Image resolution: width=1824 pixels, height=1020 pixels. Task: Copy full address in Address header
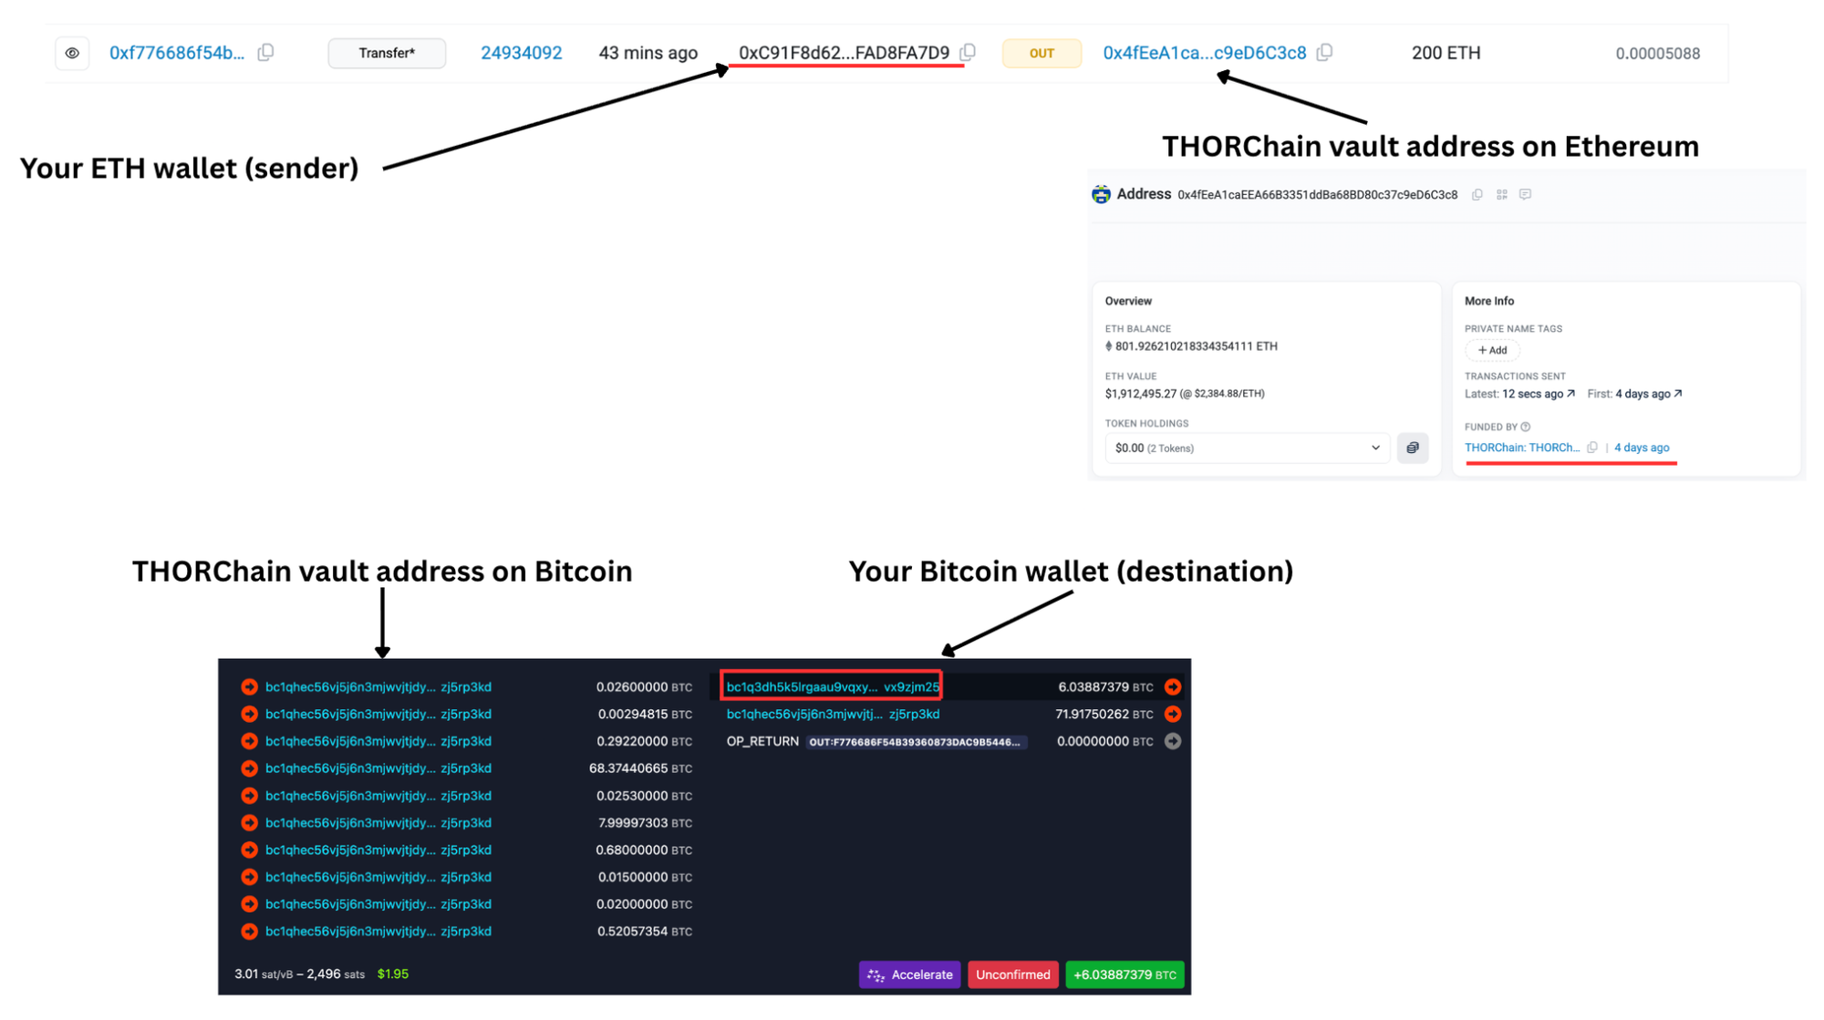1477,194
